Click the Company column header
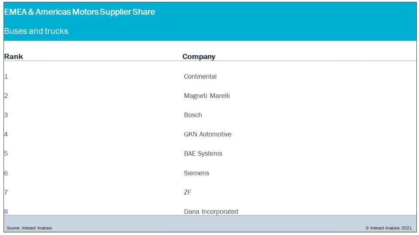 click(x=199, y=57)
